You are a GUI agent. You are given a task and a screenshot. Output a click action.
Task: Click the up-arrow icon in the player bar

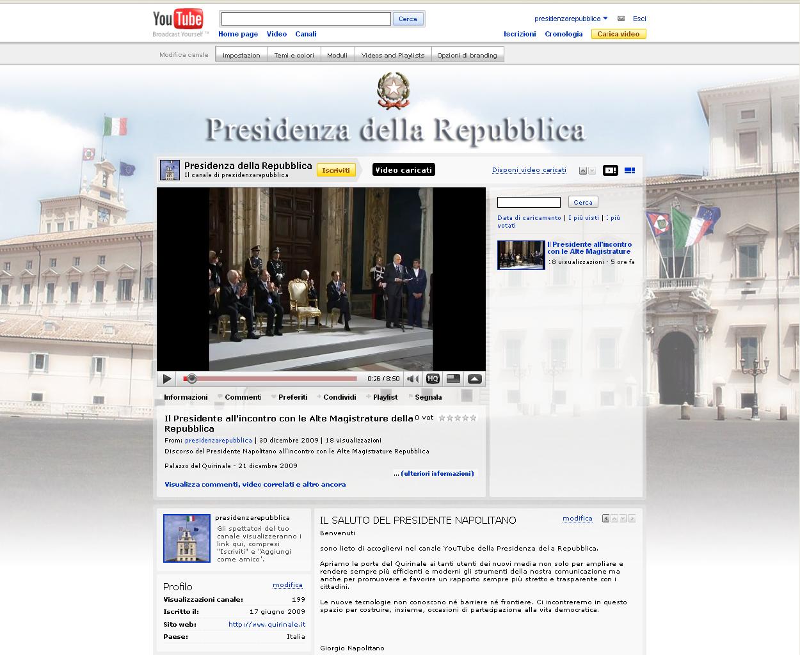474,379
